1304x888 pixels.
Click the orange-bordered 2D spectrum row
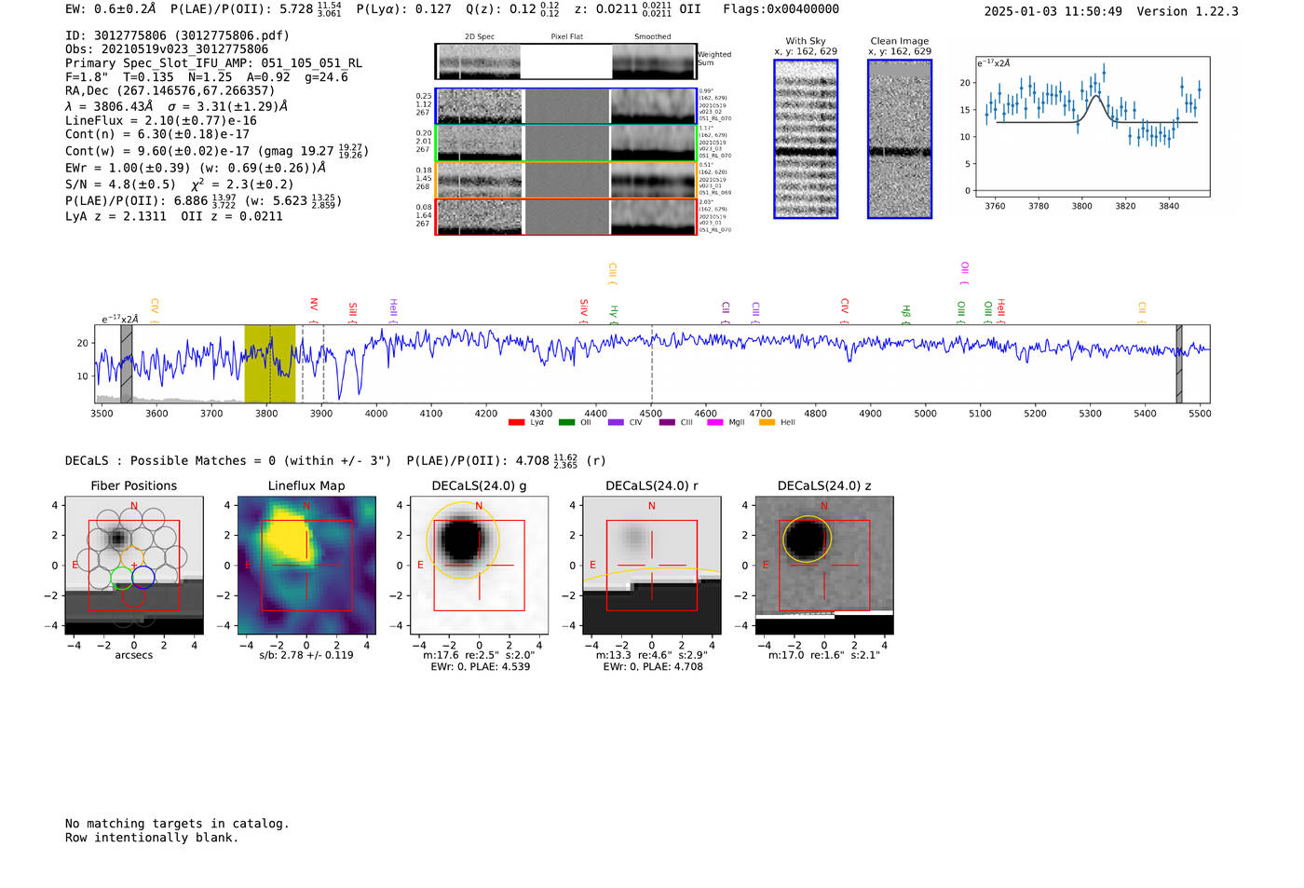pyautogui.click(x=566, y=180)
